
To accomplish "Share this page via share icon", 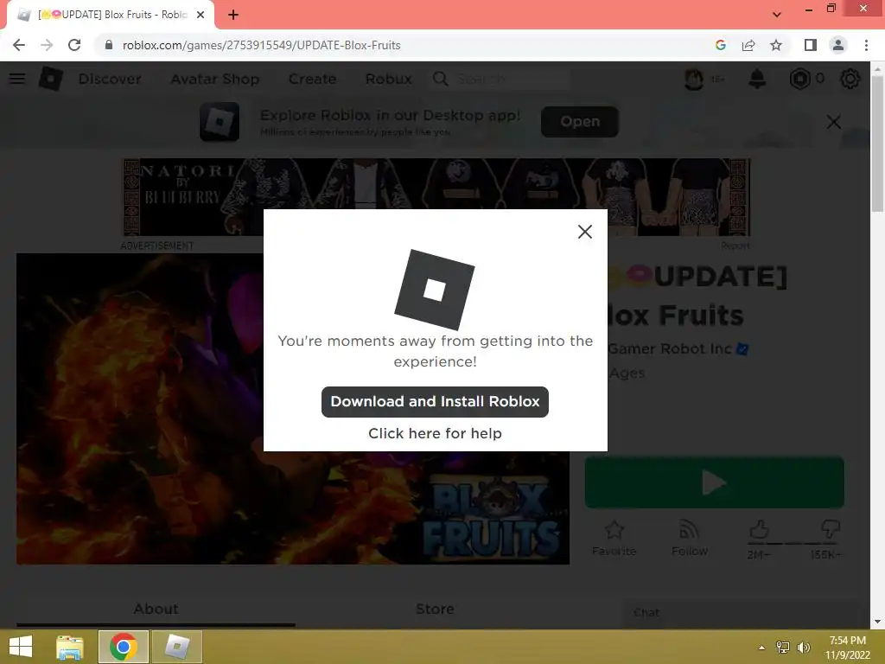I will (748, 45).
